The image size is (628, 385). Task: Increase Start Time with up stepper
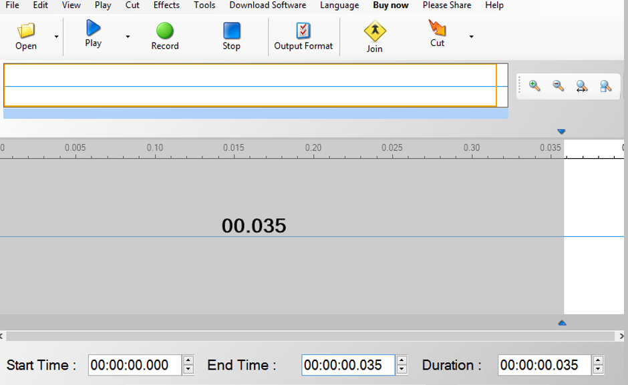coord(188,360)
